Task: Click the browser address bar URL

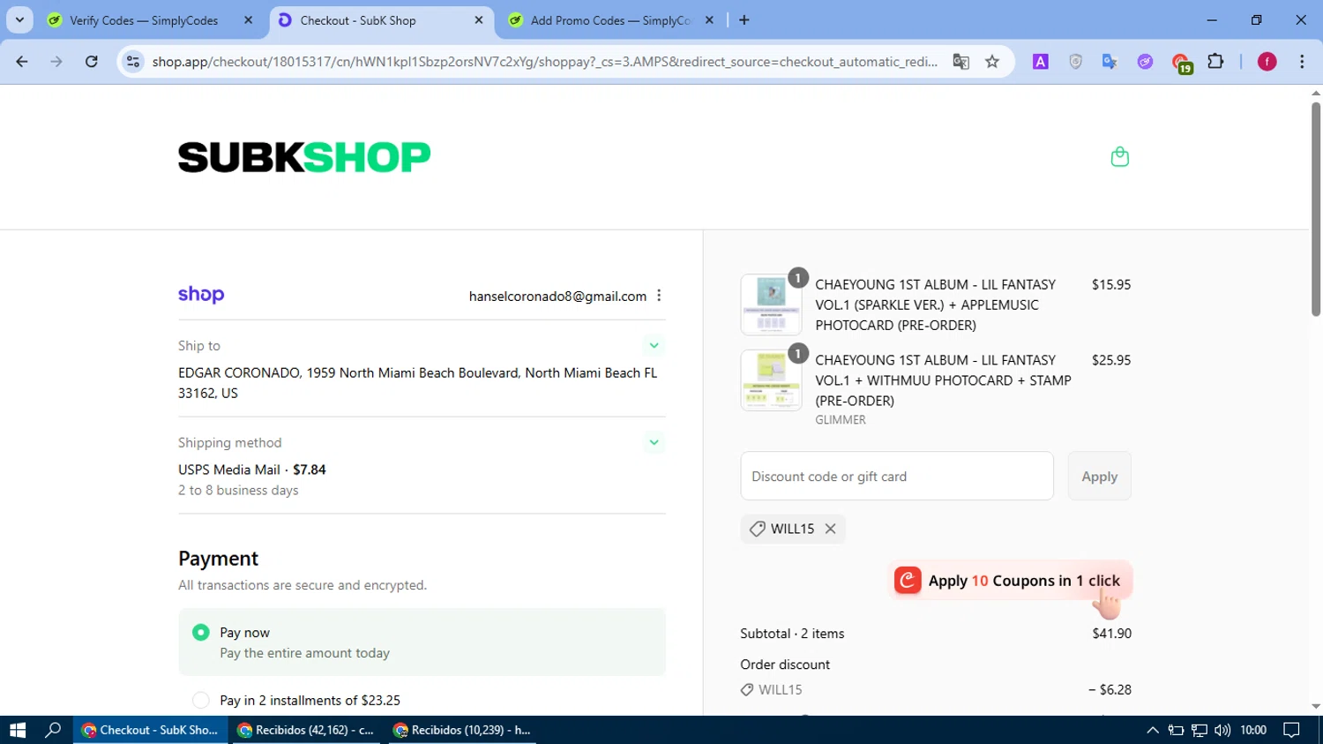Action: click(544, 62)
